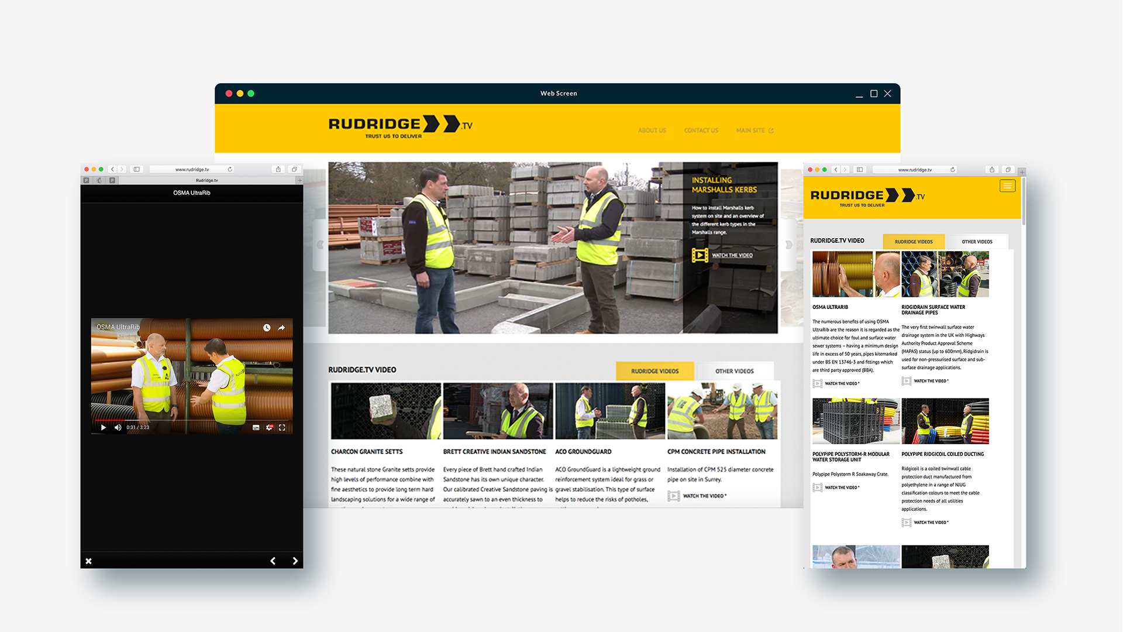Open Charcon Granite Setts thumbnail

point(386,411)
